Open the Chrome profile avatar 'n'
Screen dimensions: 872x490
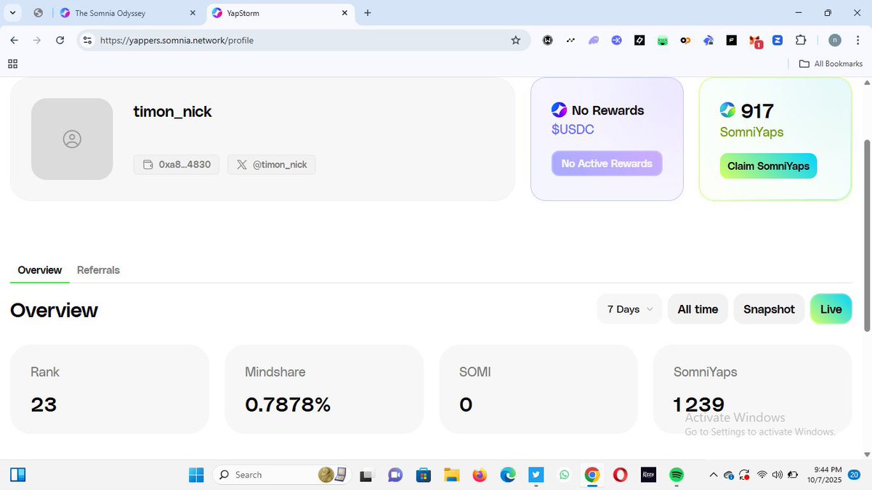835,41
